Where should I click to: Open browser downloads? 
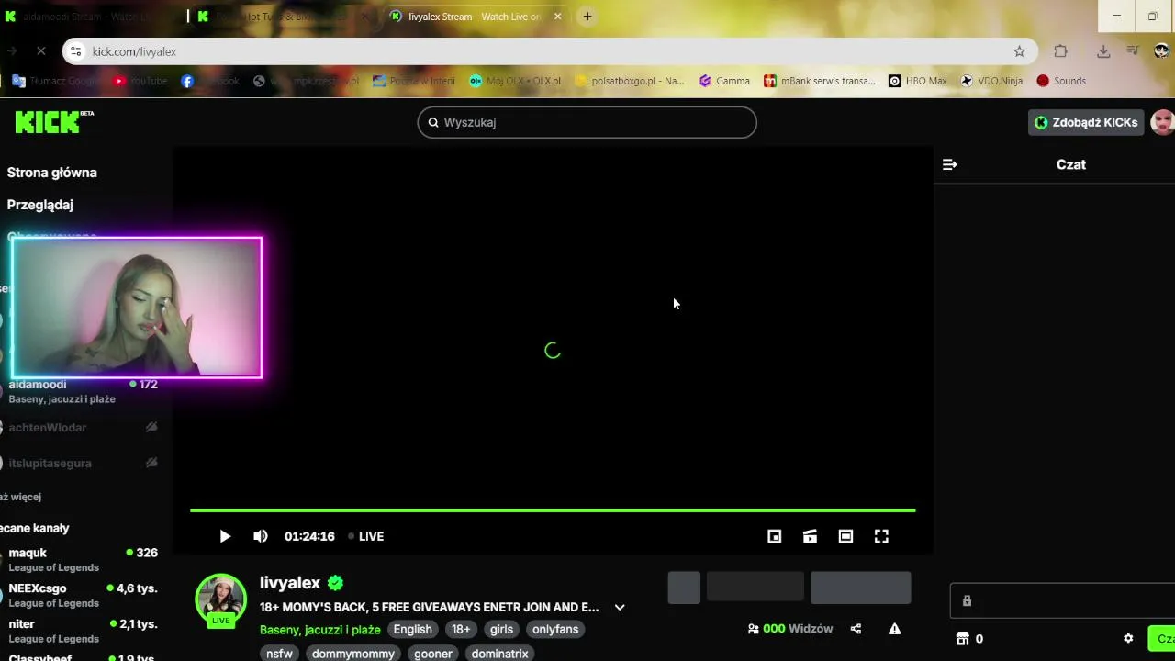tap(1103, 51)
